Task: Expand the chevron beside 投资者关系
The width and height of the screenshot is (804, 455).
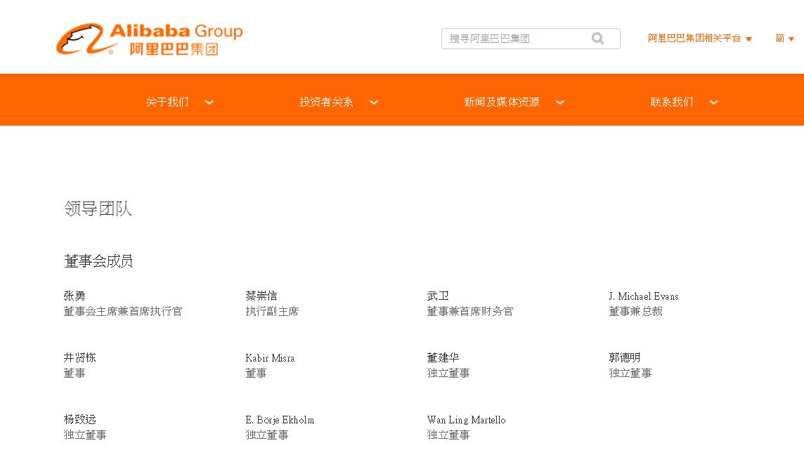Action: pos(374,103)
